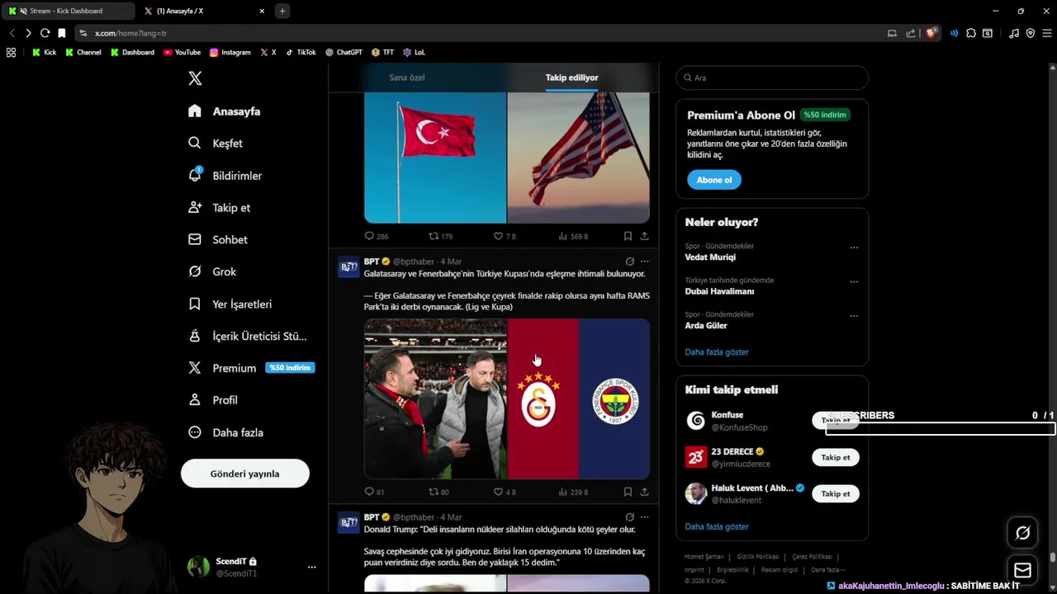Switch to the Stream - Kick Dashboard tab
This screenshot has width=1057, height=594.
(68, 11)
